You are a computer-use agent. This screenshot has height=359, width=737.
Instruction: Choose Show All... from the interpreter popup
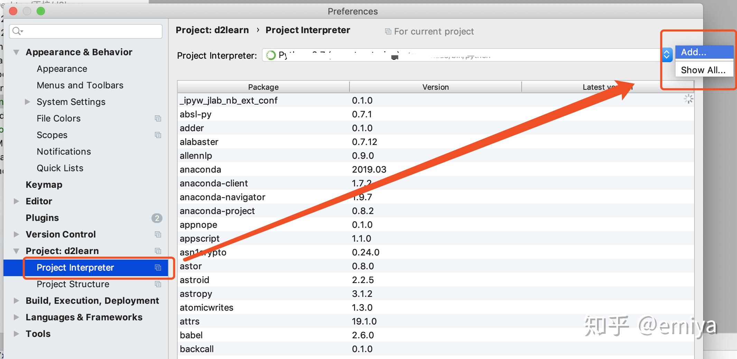(703, 70)
